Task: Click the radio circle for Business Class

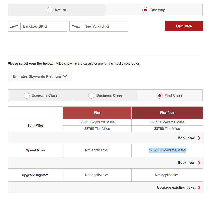Action: [91, 95]
